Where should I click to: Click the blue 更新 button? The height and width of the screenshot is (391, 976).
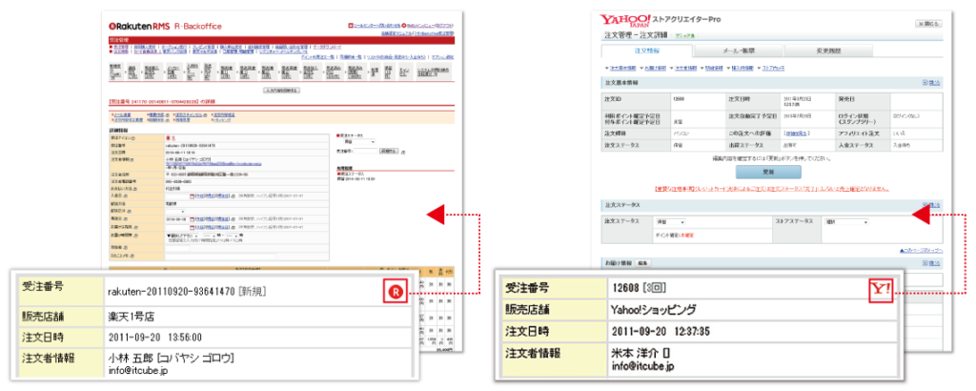[x=768, y=172]
